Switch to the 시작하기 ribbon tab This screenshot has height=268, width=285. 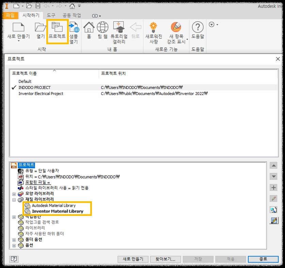point(31,15)
